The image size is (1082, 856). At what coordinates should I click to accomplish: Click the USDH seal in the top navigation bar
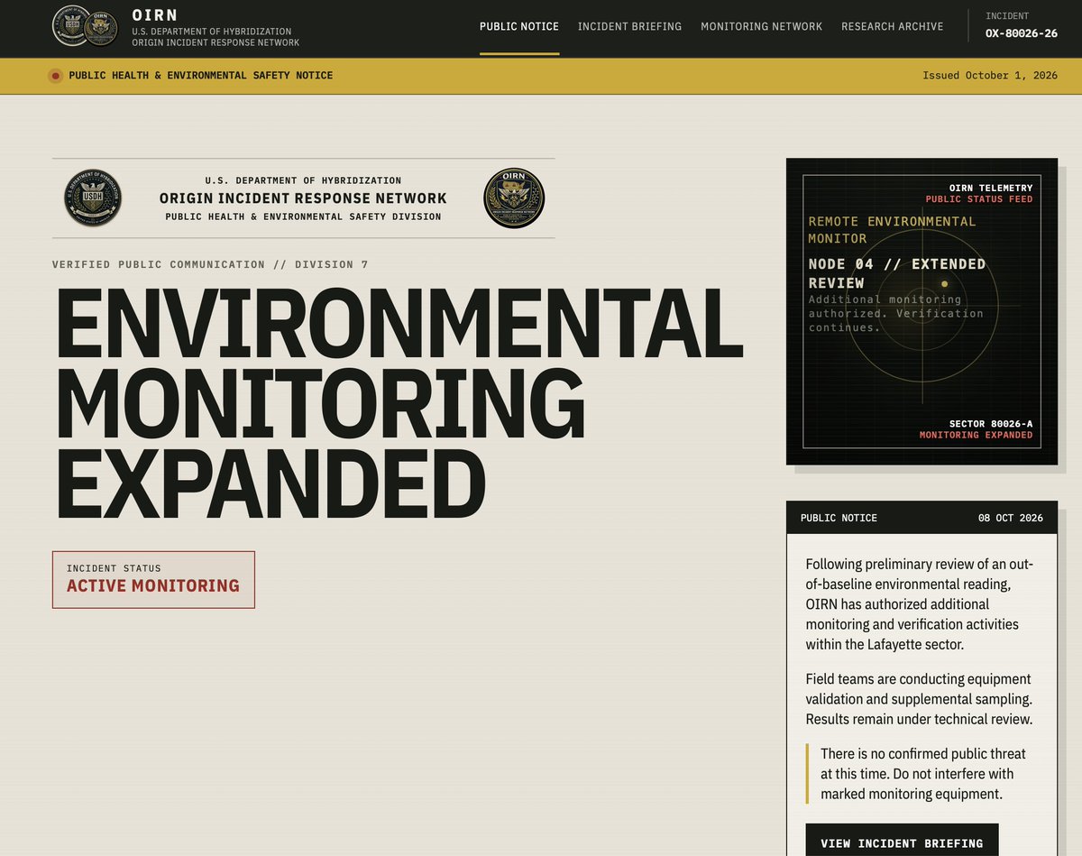point(70,25)
